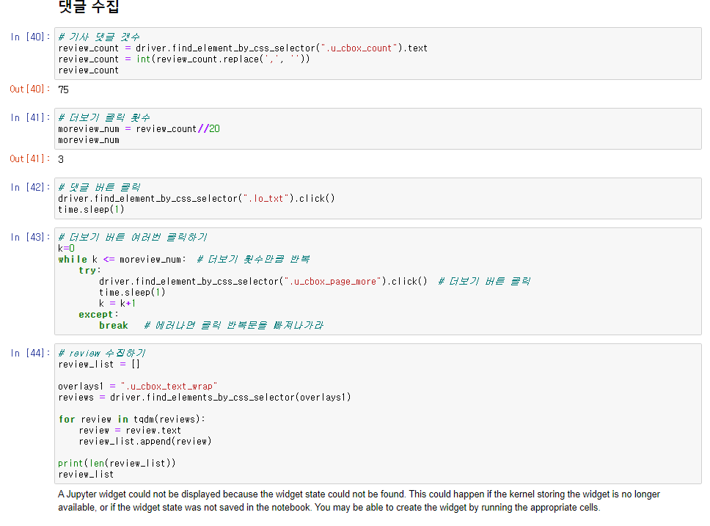The image size is (710, 526).
Task: Click the '# 더보기 버튼 여러번 클릭하기' comment
Action: (x=132, y=238)
